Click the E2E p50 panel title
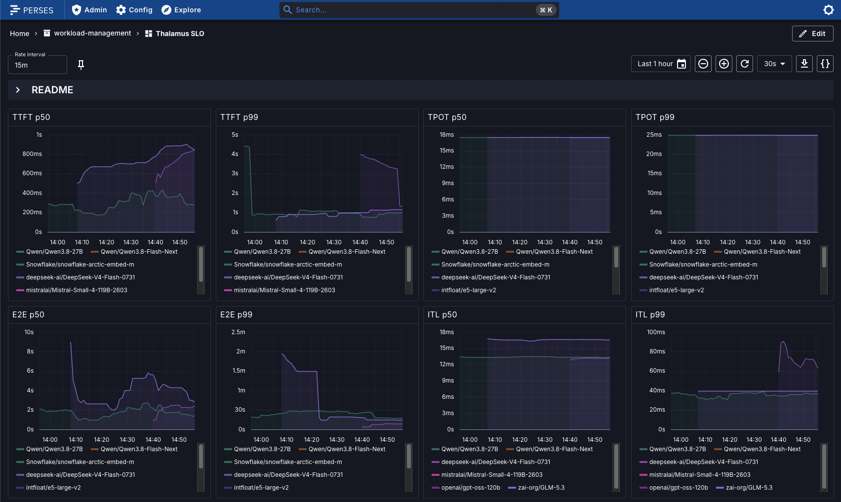This screenshot has width=841, height=502. click(28, 314)
